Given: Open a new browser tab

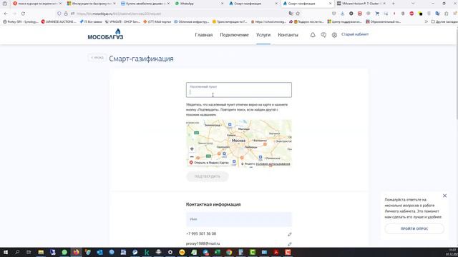Looking at the screenshot, I should pos(393,4).
